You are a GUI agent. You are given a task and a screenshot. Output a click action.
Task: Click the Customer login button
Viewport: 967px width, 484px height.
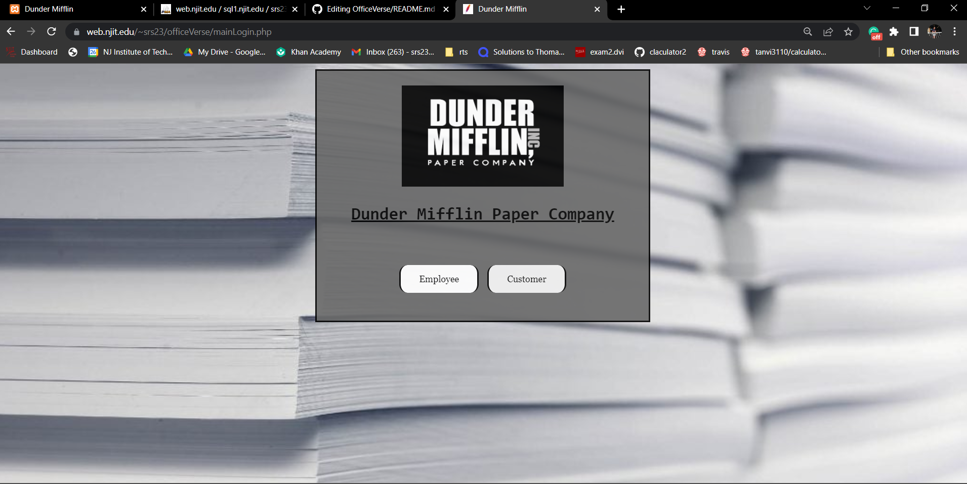[x=526, y=279]
